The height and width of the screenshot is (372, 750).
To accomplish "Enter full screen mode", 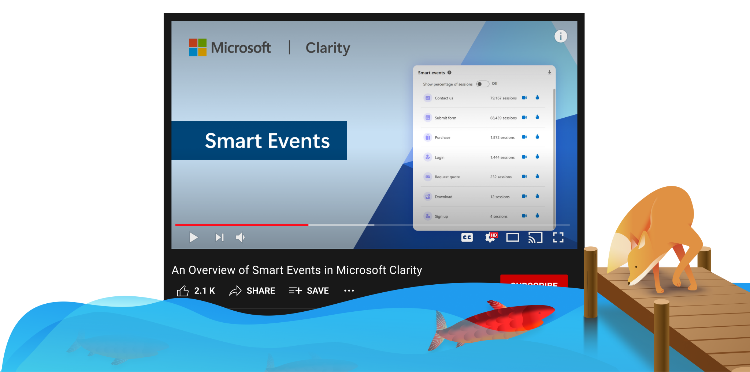I will pos(558,238).
